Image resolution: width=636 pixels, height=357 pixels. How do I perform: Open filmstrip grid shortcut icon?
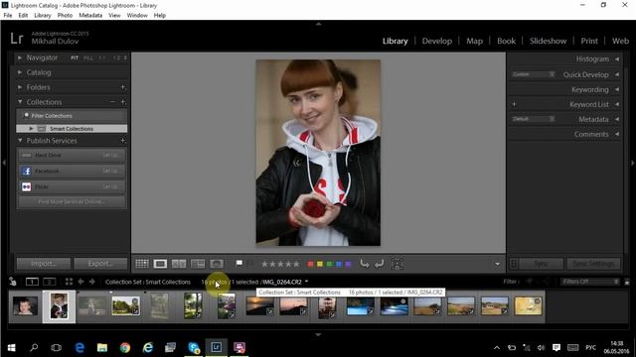[x=69, y=282]
